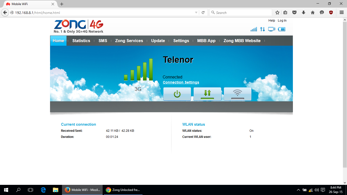Click the Connected status text
The image size is (347, 195).
(172, 77)
